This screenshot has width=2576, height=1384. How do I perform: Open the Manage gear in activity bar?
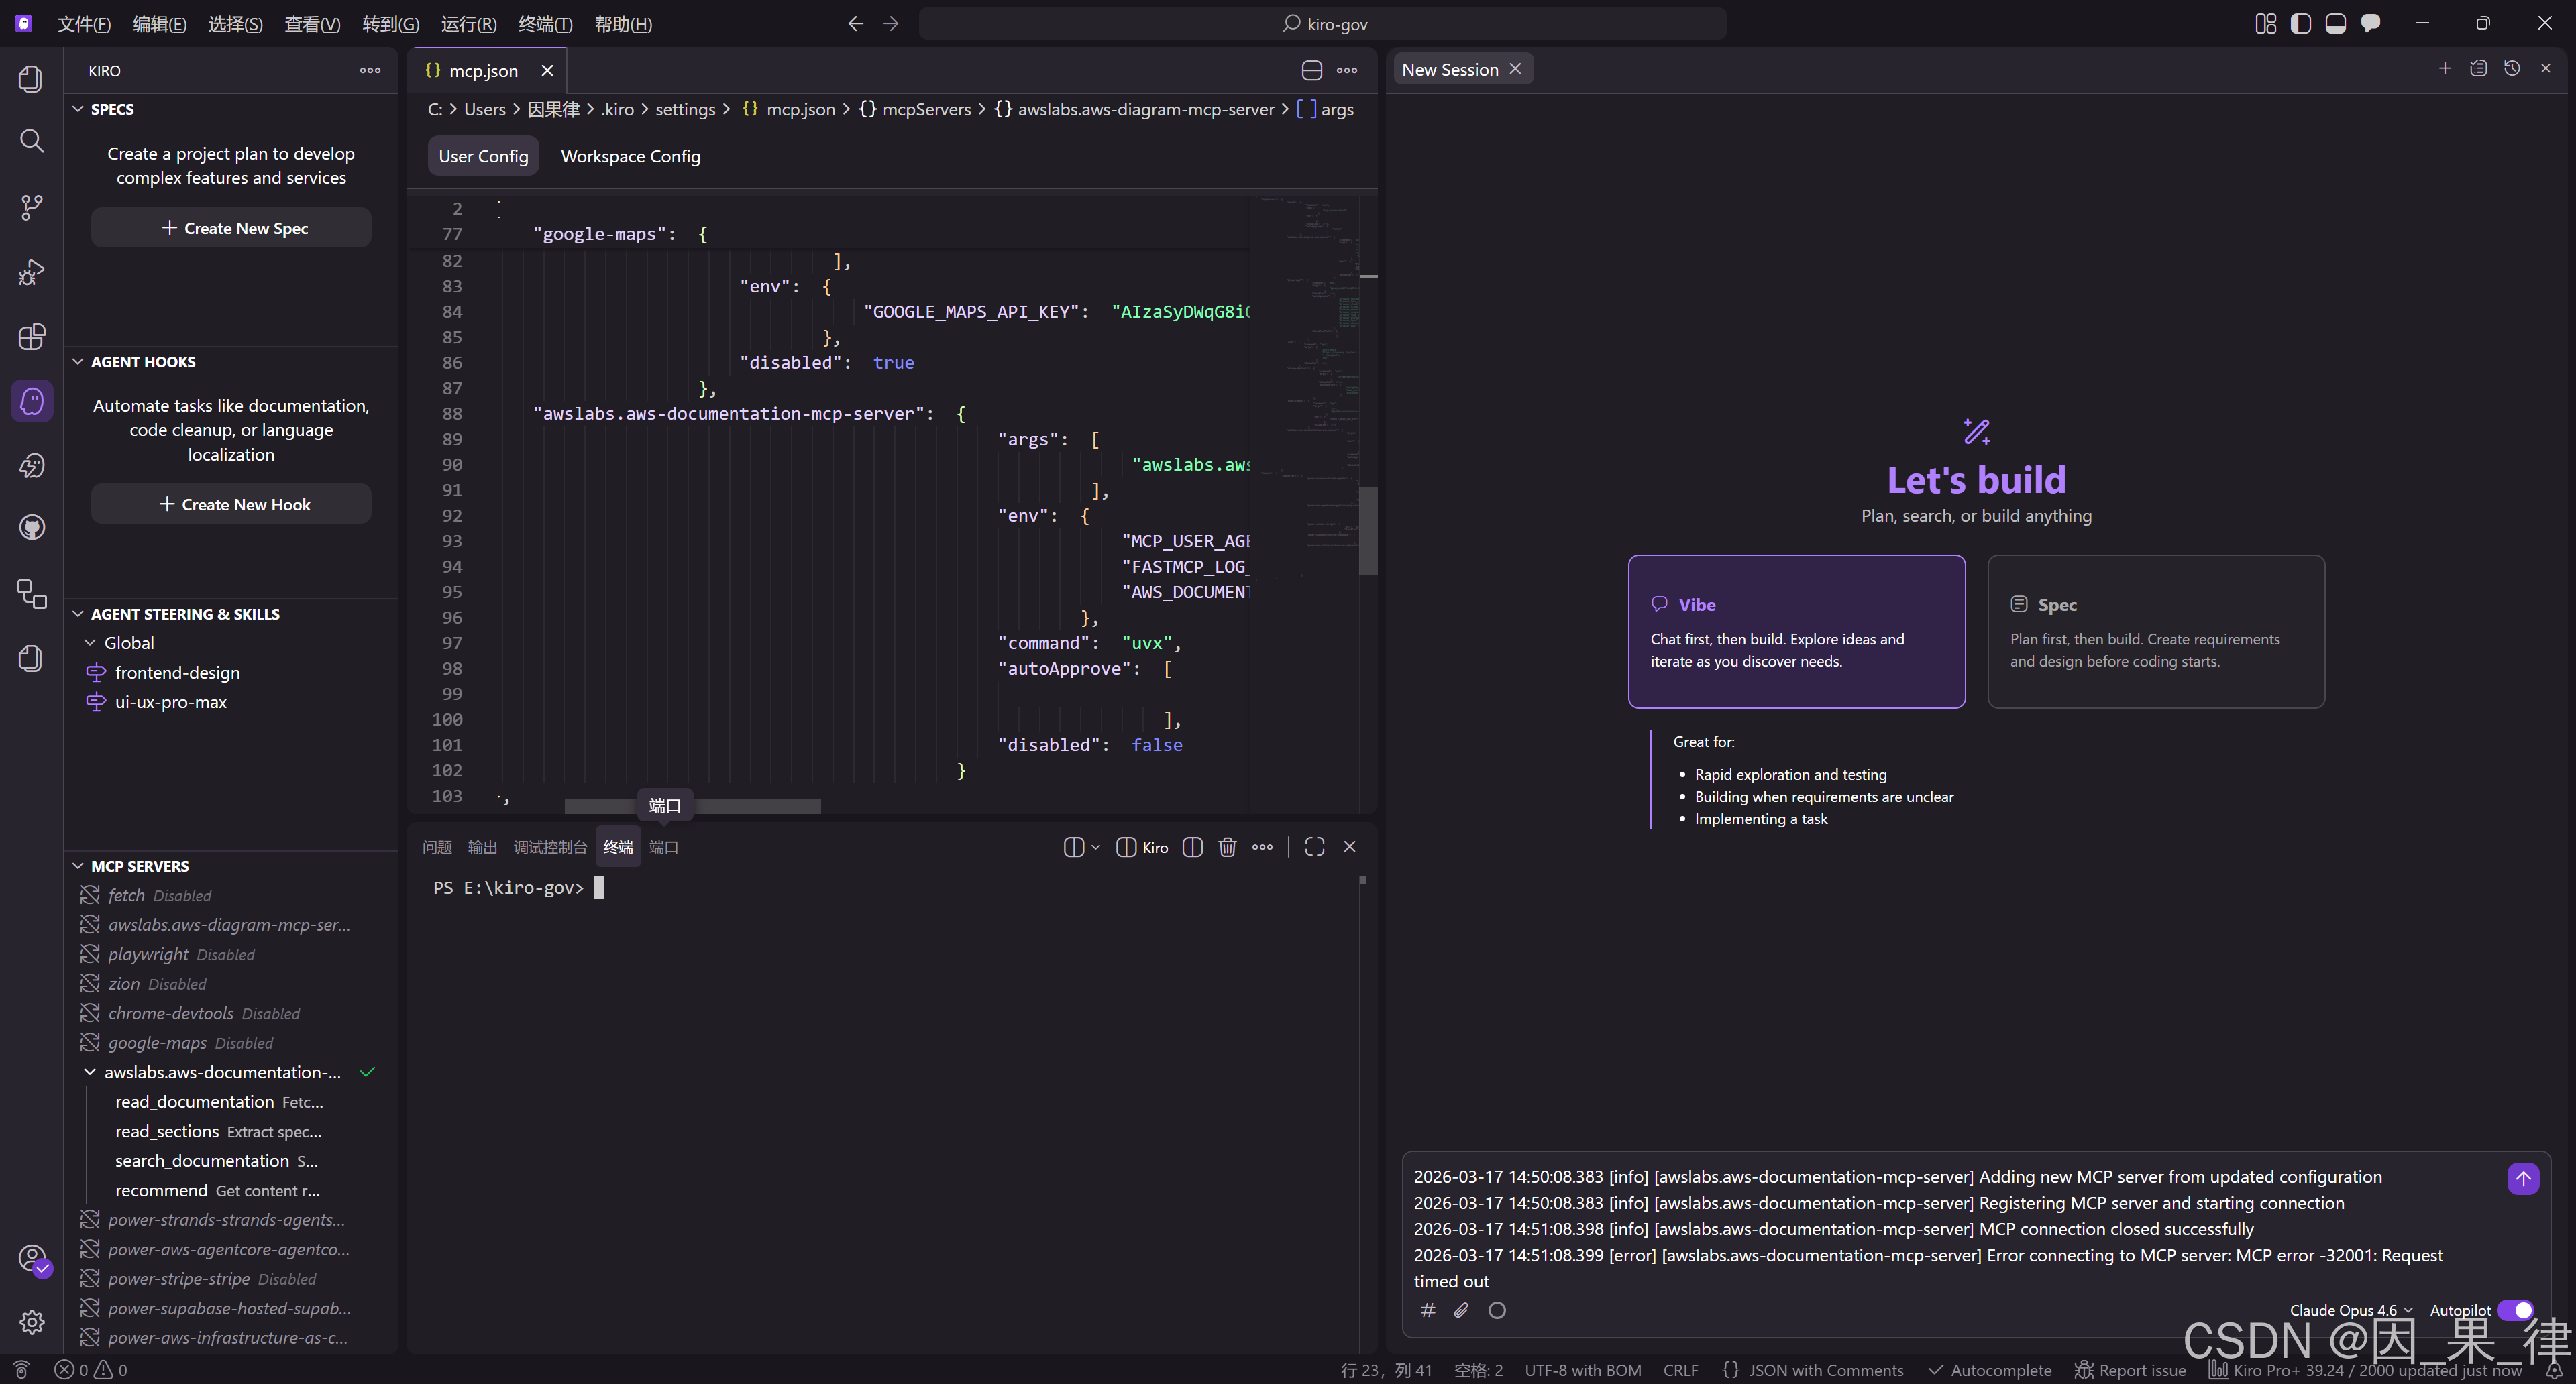point(31,1322)
